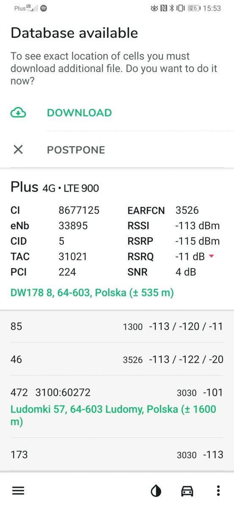The height and width of the screenshot is (509, 234).
Task: Toggle the dark theme contrast icon
Action: [156, 491]
